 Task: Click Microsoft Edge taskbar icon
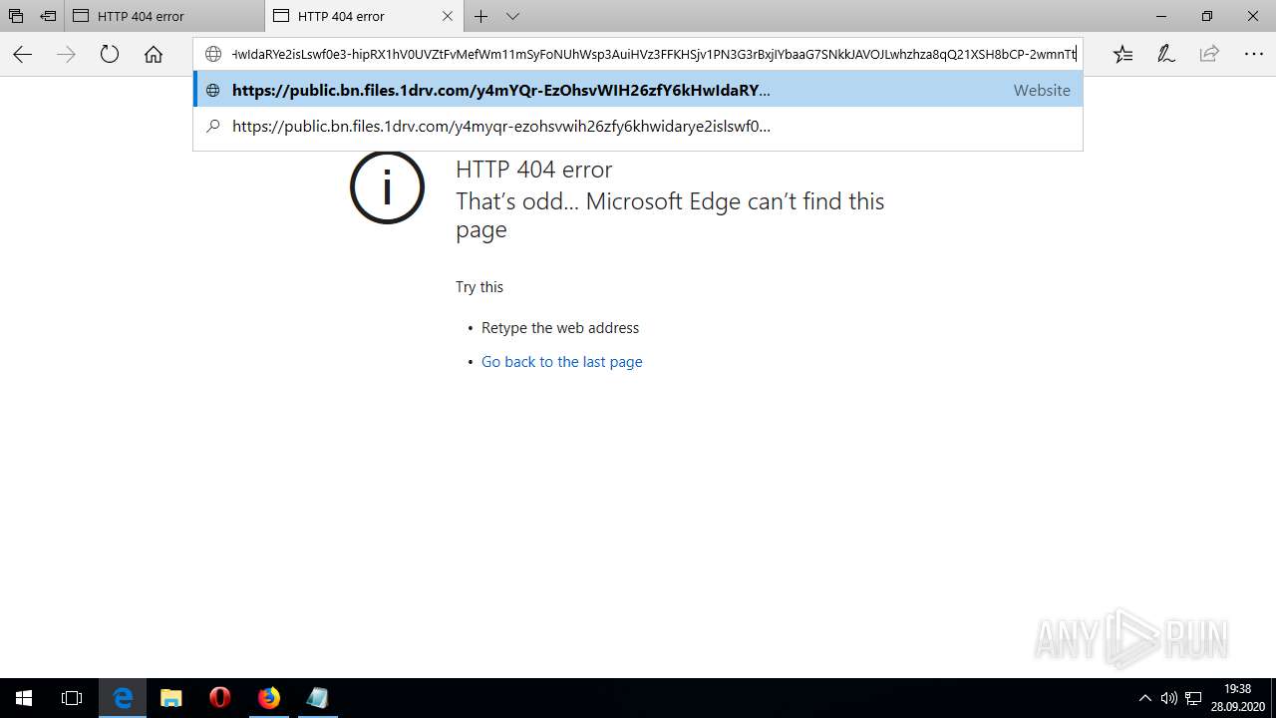123,698
